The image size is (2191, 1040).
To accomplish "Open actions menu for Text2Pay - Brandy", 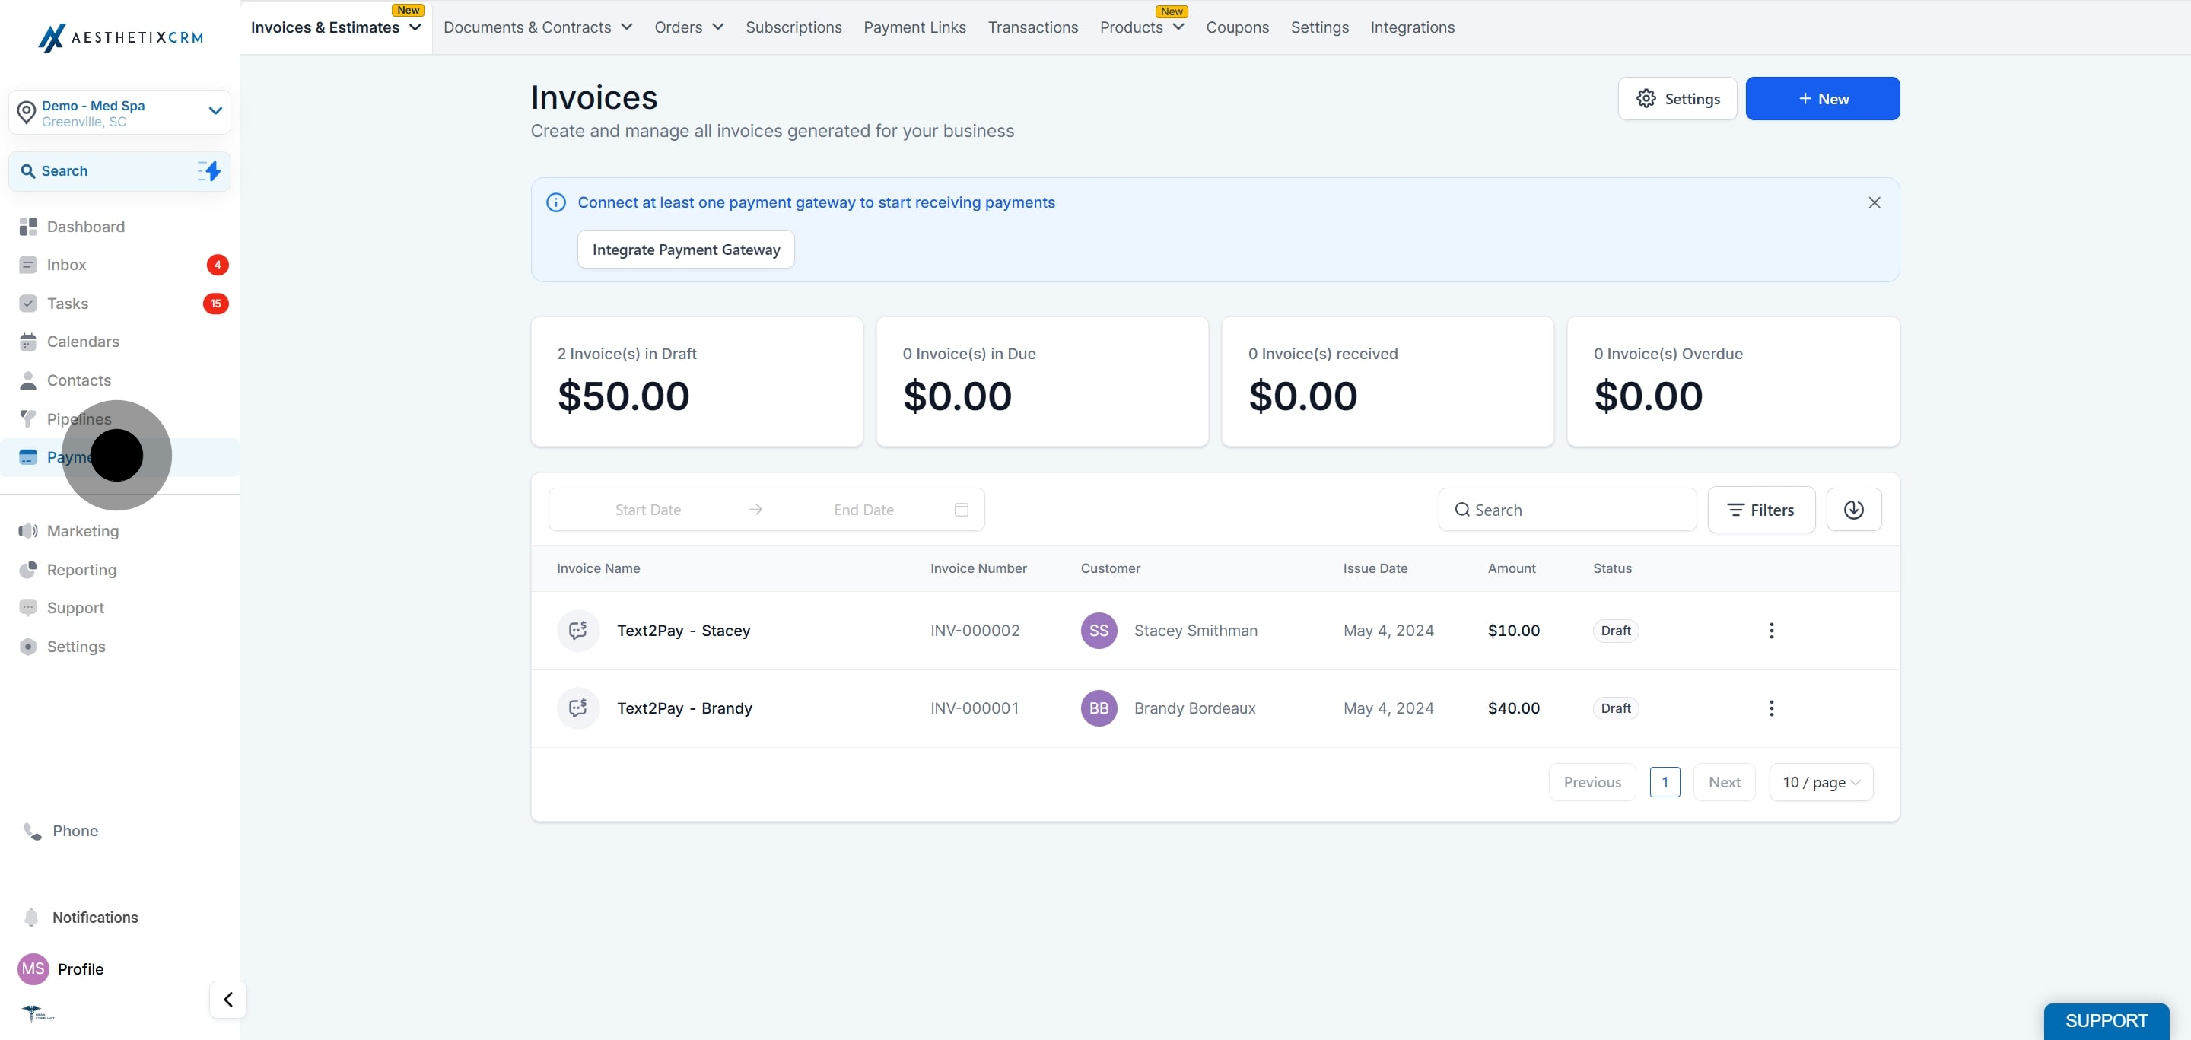I will coord(1771,708).
